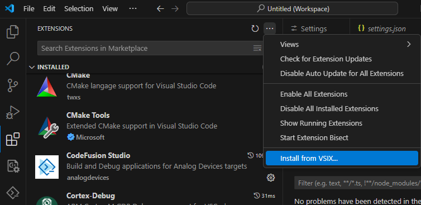Viewport: 421px width, 205px height.
Task: Click 'Extended CMake support in Visual Studio Code'
Action: 142,126
